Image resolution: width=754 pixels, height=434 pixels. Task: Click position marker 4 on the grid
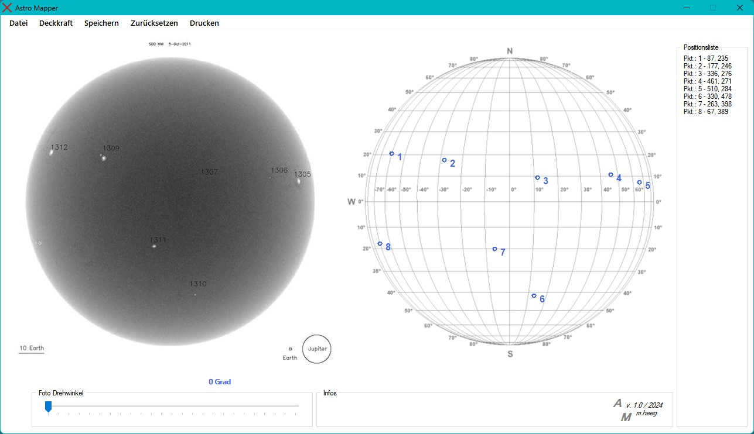coord(610,175)
